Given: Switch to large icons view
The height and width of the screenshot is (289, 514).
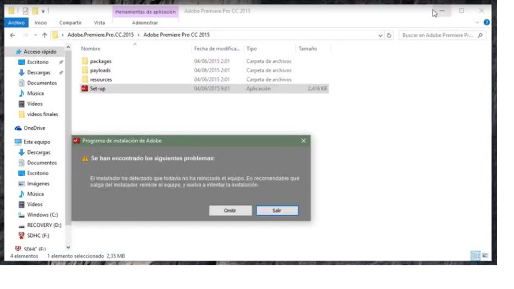Looking at the screenshot, I should (x=485, y=256).
